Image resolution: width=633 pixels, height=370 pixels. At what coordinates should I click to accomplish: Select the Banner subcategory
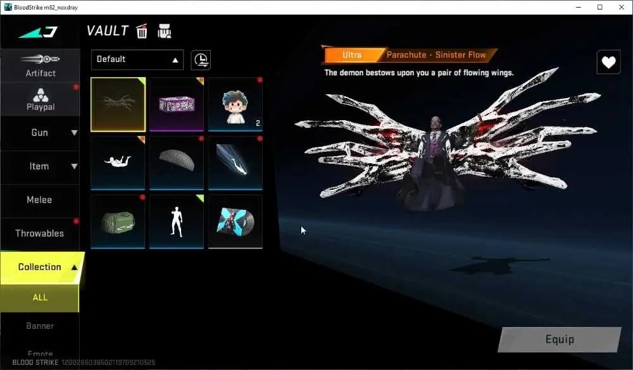point(39,326)
